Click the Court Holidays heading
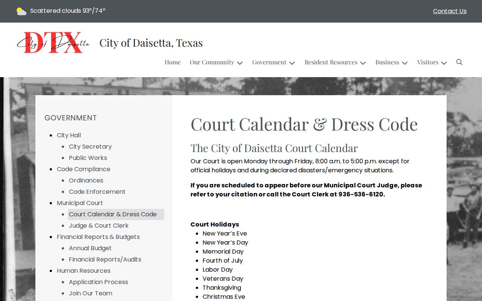 click(x=215, y=224)
